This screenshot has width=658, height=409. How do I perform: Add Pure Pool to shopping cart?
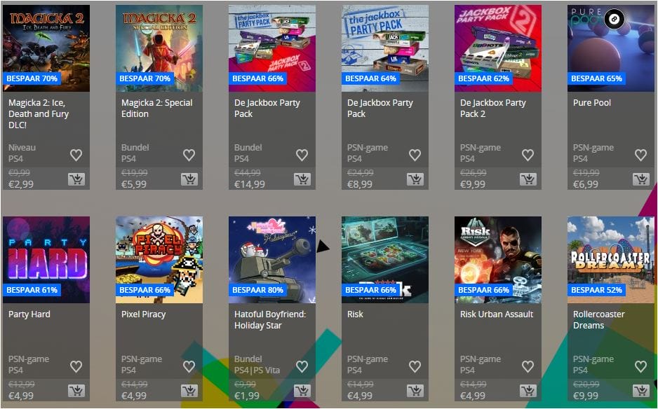pyautogui.click(x=640, y=179)
